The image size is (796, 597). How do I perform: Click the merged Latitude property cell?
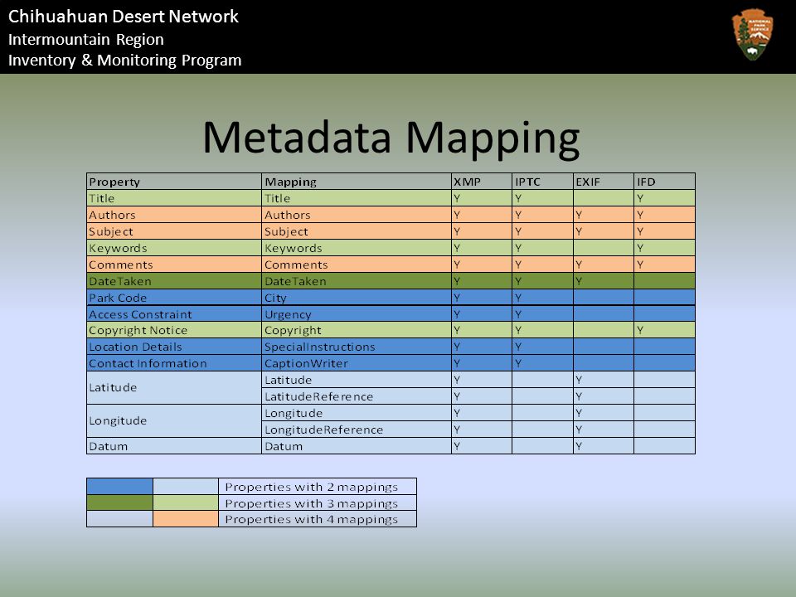[174, 388]
